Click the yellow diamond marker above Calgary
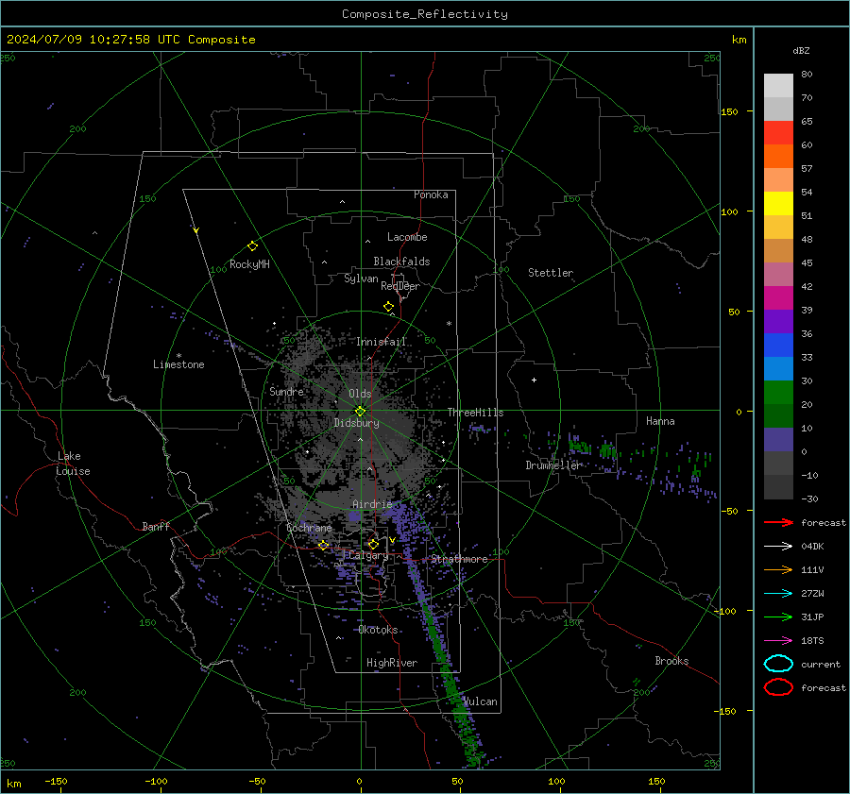 pyautogui.click(x=373, y=544)
